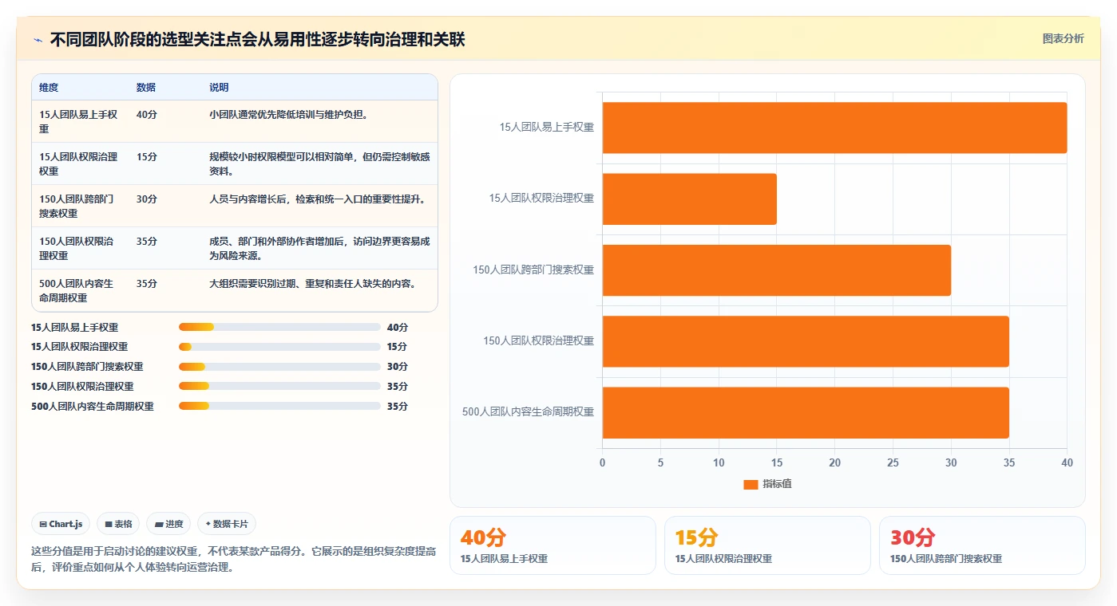This screenshot has width=1117, height=606.
Task: Click the 指标值 legend label
Action: point(777,484)
